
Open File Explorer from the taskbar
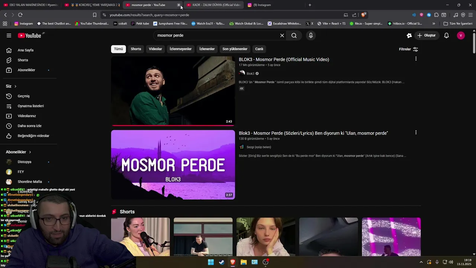[x=244, y=262]
